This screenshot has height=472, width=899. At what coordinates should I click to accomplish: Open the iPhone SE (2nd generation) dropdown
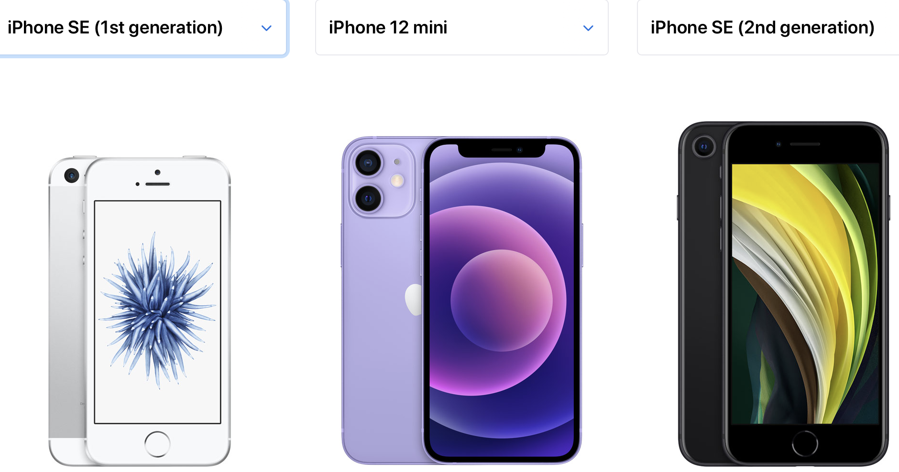pyautogui.click(x=768, y=28)
